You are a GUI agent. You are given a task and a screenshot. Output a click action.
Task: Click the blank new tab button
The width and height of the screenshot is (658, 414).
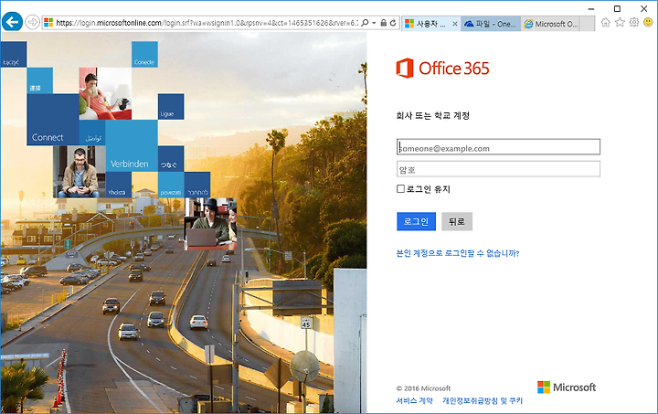[x=588, y=24]
